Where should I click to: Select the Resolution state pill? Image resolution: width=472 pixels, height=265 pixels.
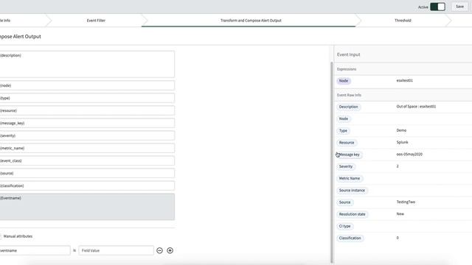coord(353,214)
